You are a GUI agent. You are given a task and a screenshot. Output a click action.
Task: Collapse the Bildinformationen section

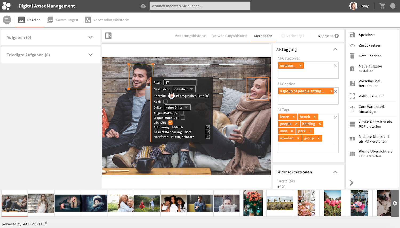335,172
